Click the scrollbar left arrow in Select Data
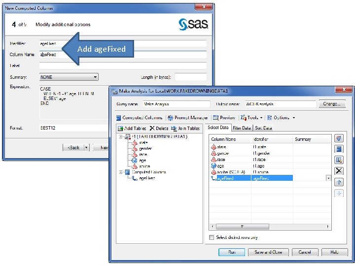The image size is (355, 266). point(213,227)
